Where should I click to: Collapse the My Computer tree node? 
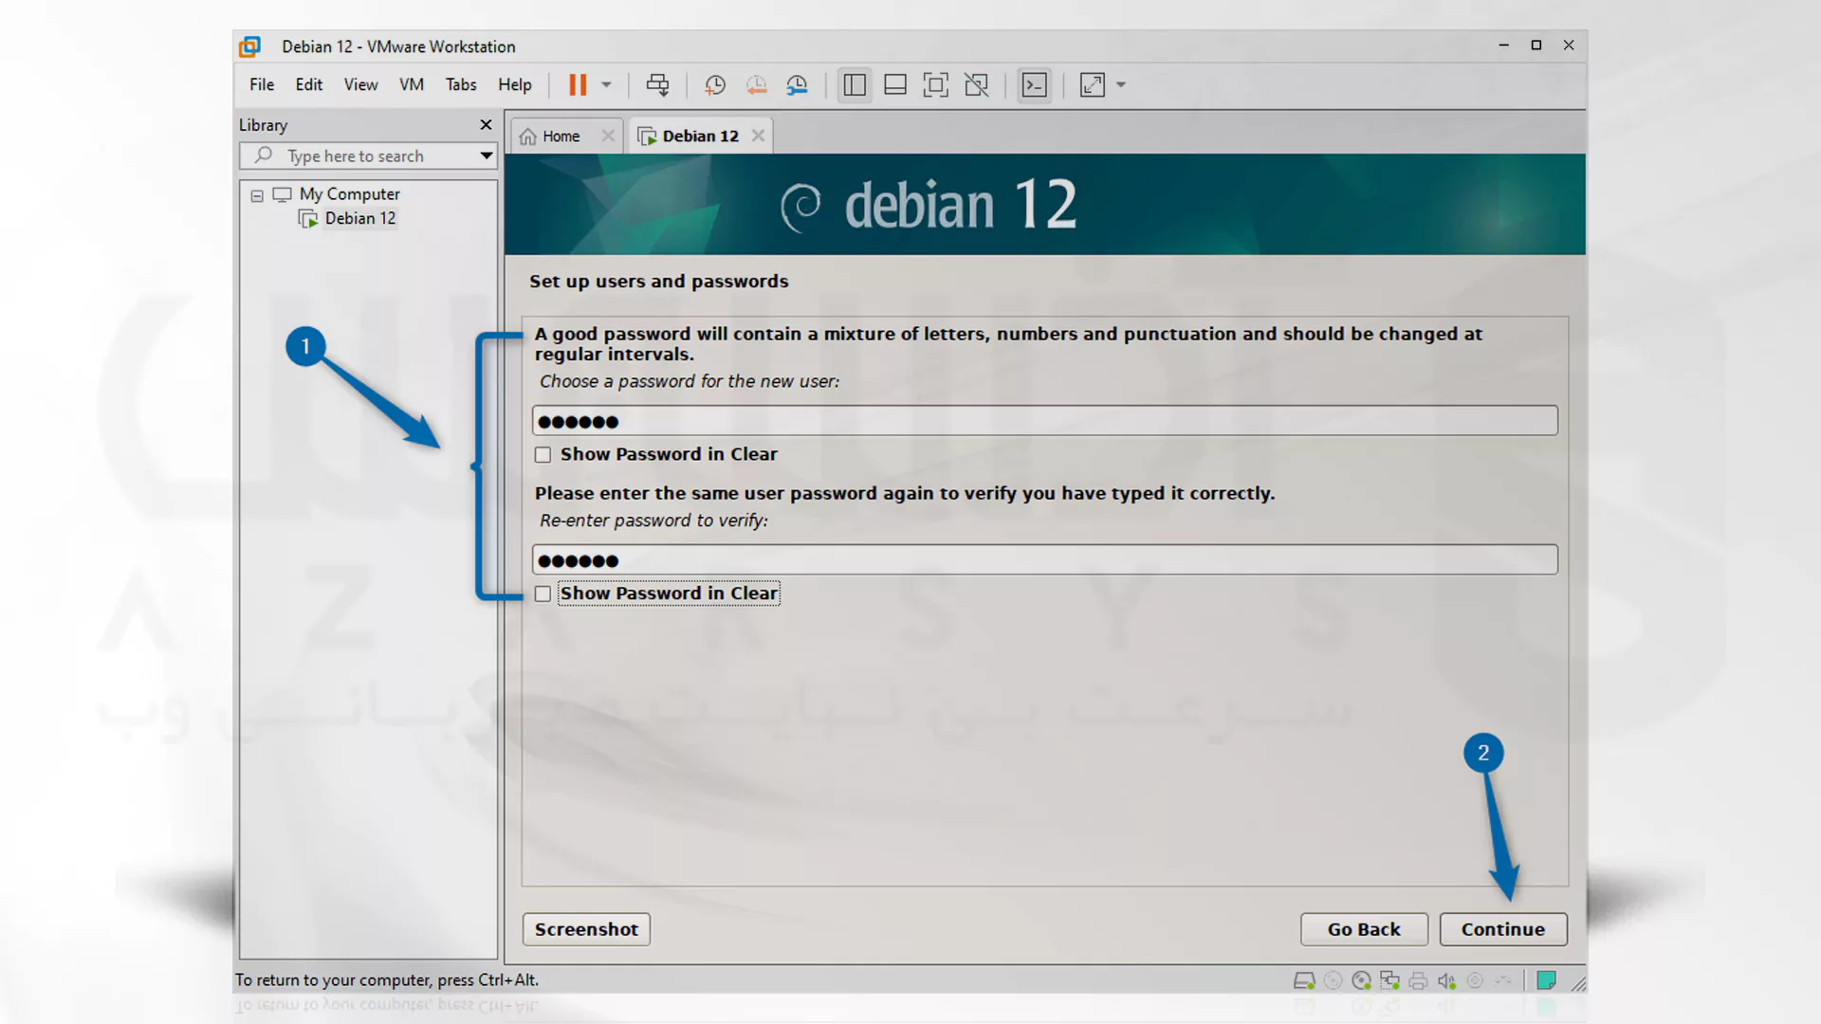point(257,195)
